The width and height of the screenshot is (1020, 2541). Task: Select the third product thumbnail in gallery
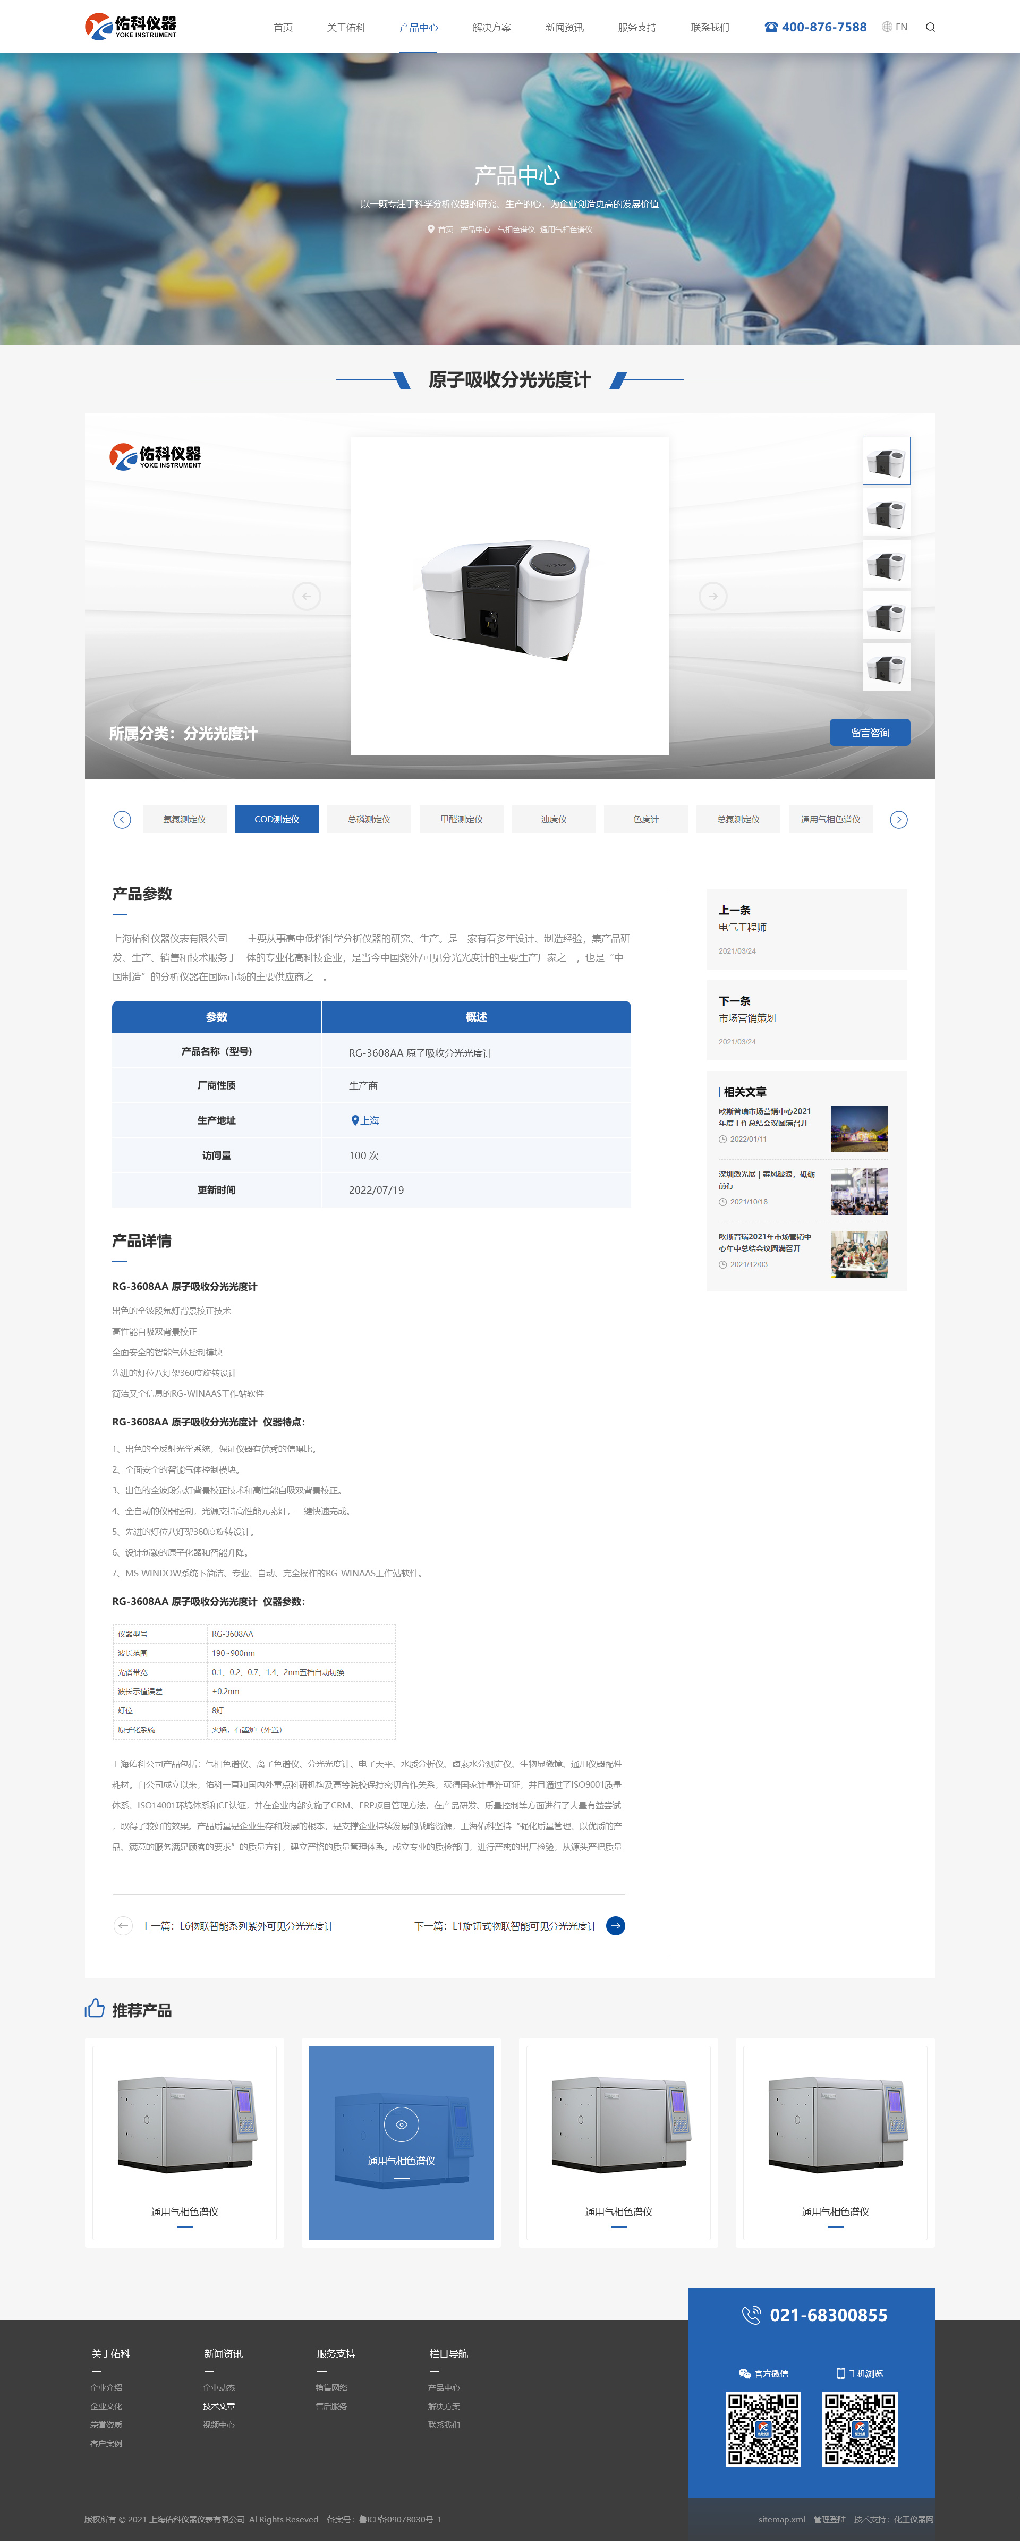(x=887, y=564)
